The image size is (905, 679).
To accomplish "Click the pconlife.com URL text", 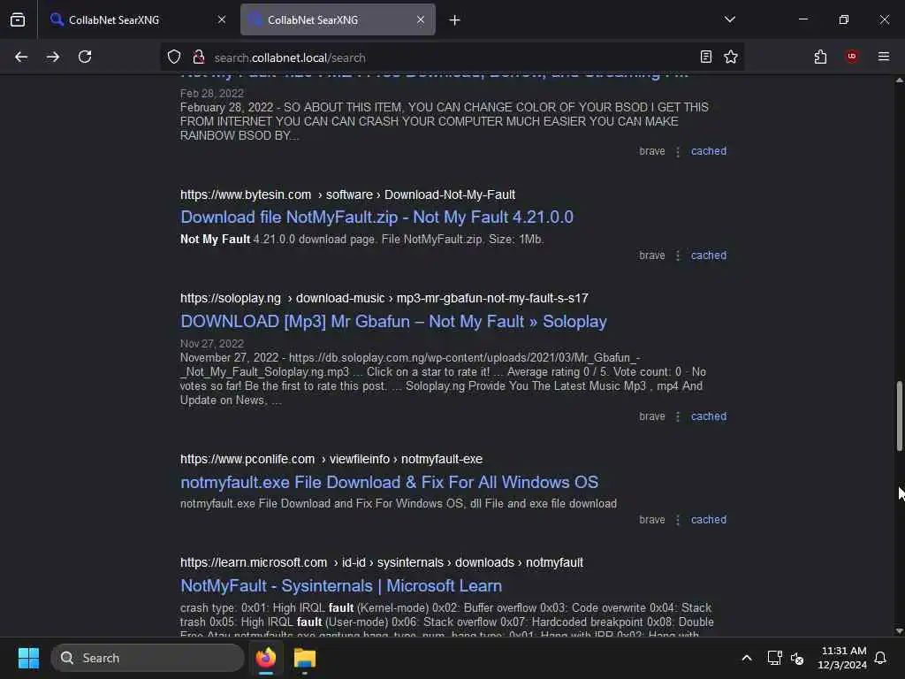I will [x=331, y=459].
